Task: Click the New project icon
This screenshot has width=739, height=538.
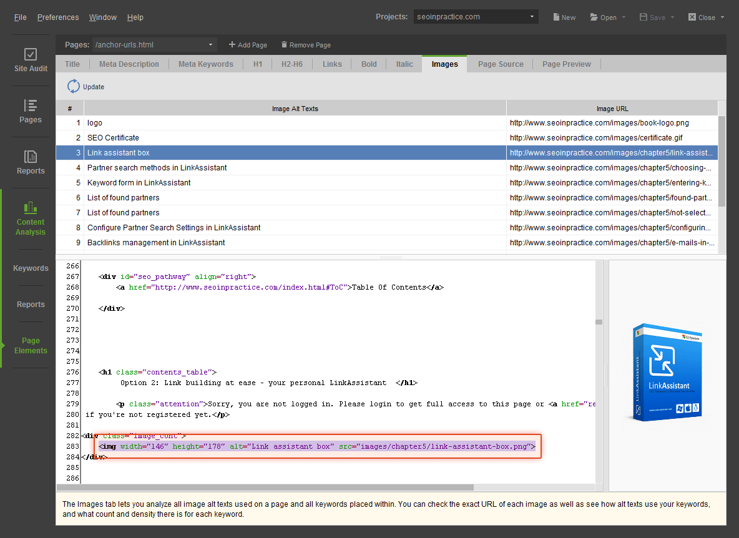Action: [x=556, y=17]
